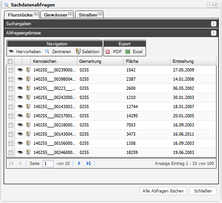Check the row with area 2600

(x=11, y=88)
